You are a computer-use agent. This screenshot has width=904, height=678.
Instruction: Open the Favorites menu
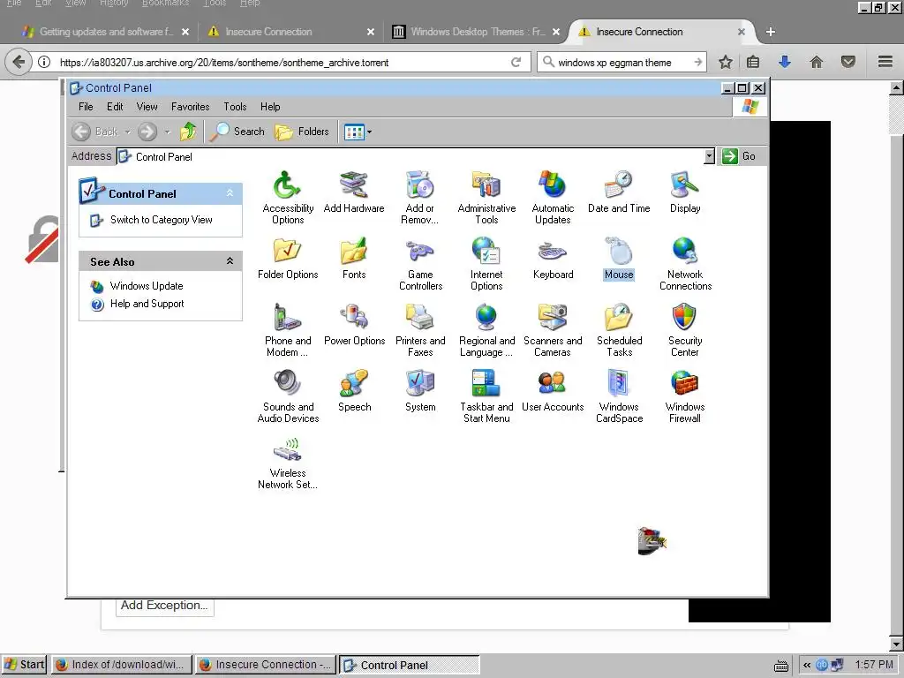(x=191, y=107)
